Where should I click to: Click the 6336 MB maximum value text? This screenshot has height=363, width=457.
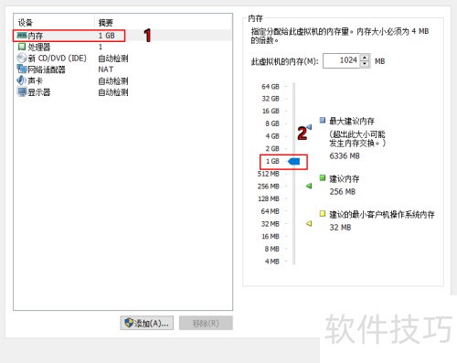345,156
